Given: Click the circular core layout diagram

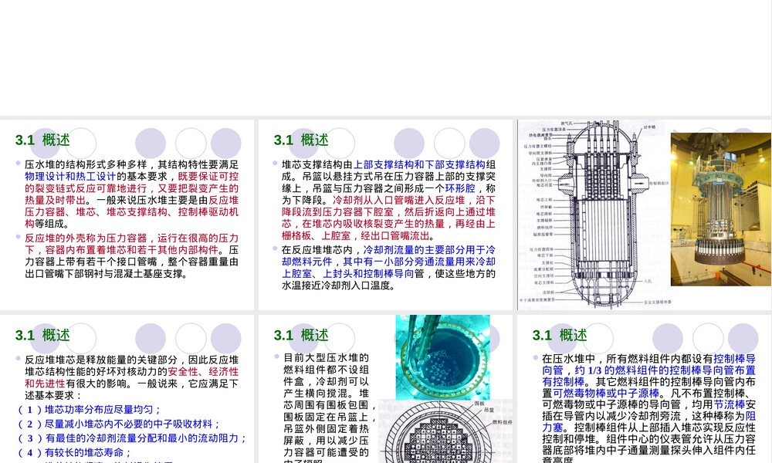Looking at the screenshot, I should pyautogui.click(x=445, y=431).
